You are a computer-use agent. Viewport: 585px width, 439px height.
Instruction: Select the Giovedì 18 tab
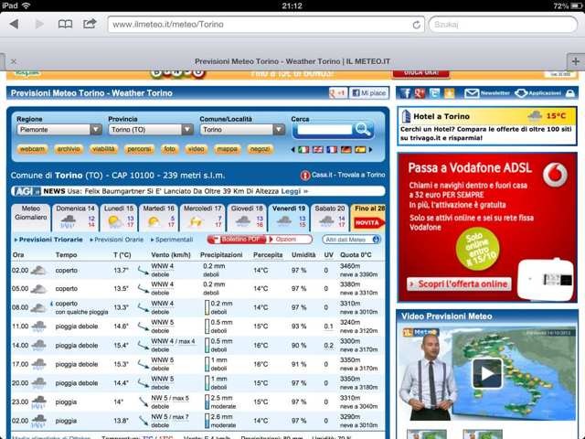click(247, 218)
